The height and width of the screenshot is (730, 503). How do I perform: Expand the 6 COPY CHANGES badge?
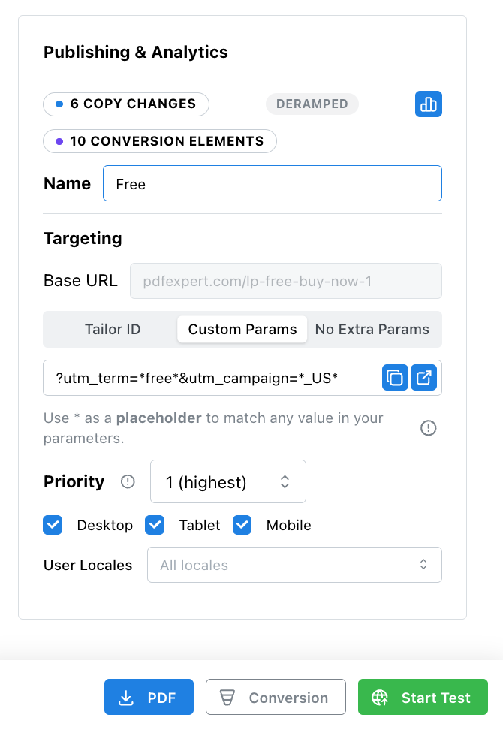click(125, 104)
